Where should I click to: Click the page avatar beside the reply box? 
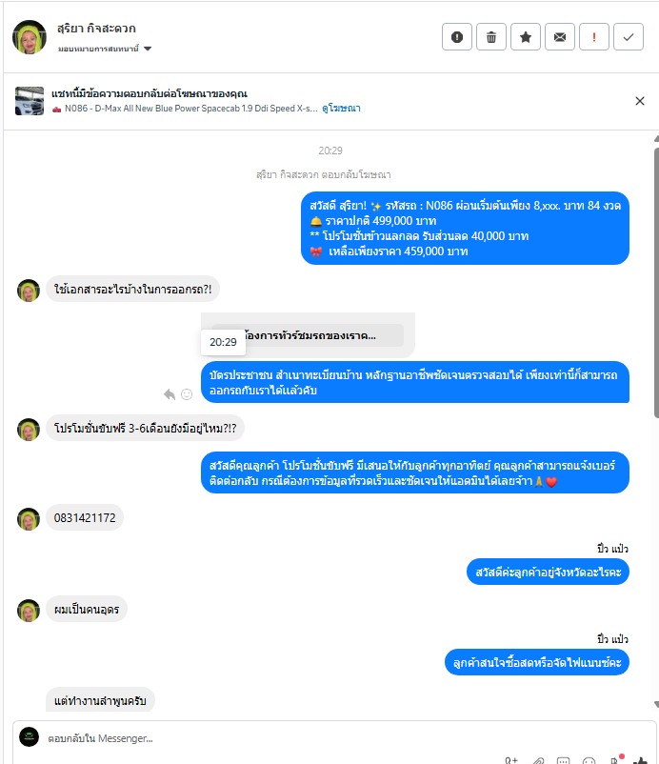tap(30, 737)
